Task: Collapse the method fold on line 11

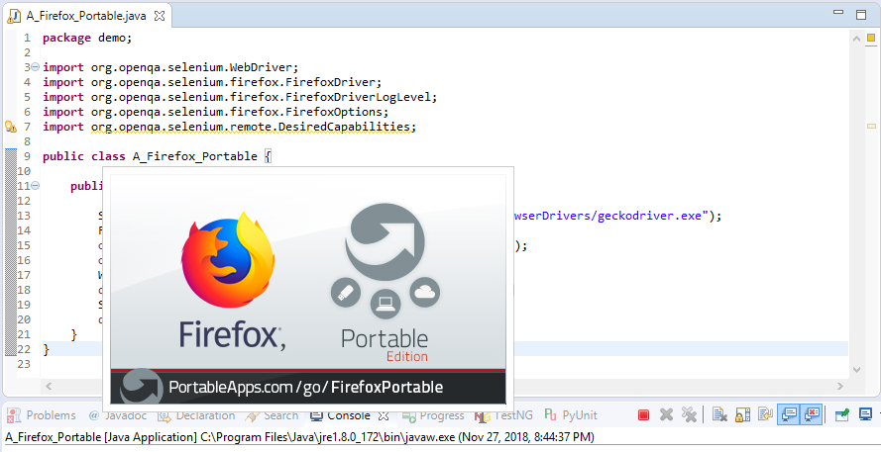Action: click(x=36, y=186)
